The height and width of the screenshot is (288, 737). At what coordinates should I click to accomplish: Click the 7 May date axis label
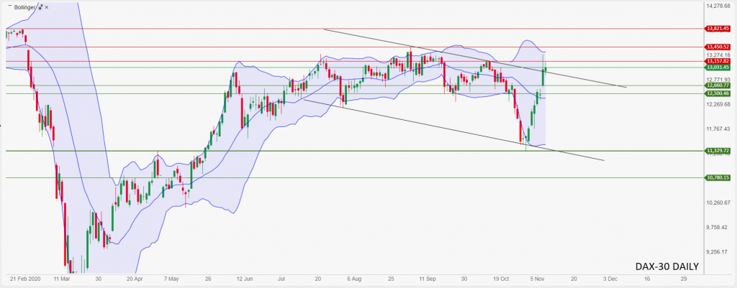(171, 278)
